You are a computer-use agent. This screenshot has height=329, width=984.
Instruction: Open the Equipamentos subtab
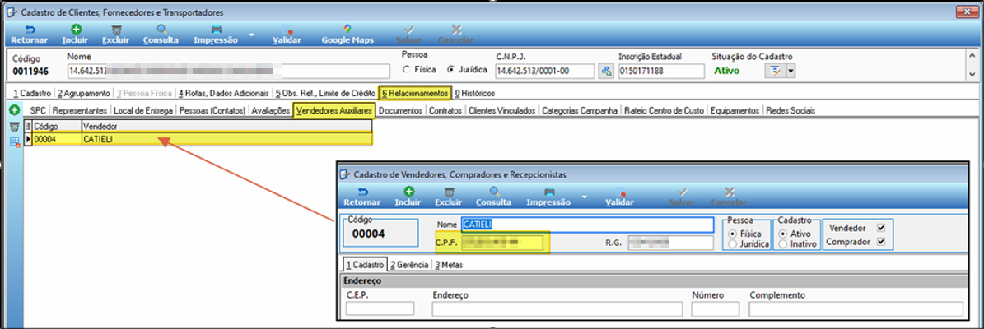(x=735, y=110)
